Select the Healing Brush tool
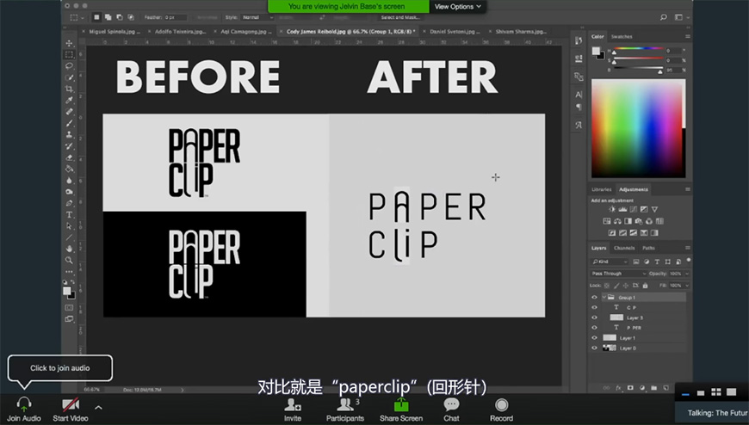 [x=69, y=112]
